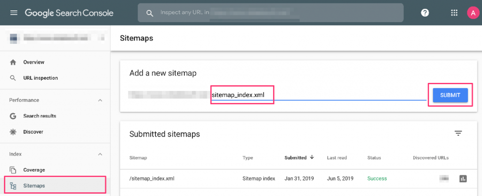This screenshot has height=196, width=482.
Task: Sort by Submitted column header
Action: tap(296, 157)
